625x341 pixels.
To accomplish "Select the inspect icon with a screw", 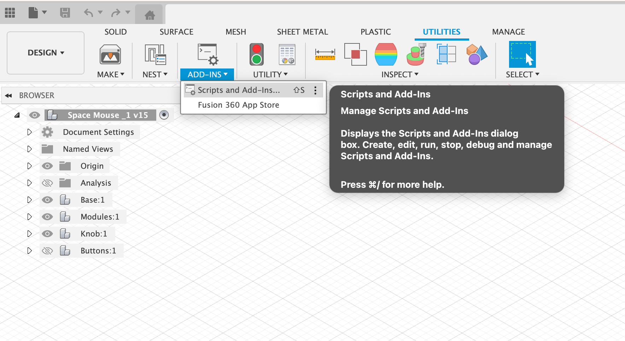I will coord(416,54).
